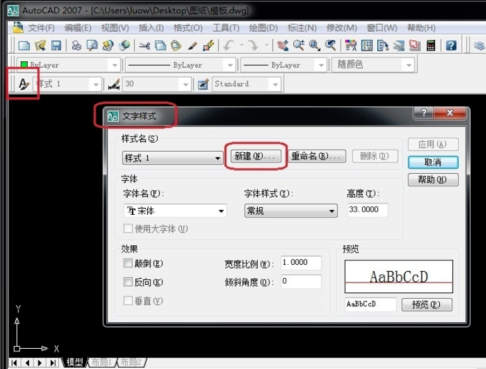Open Markup Set Manager icon

pos(415,46)
